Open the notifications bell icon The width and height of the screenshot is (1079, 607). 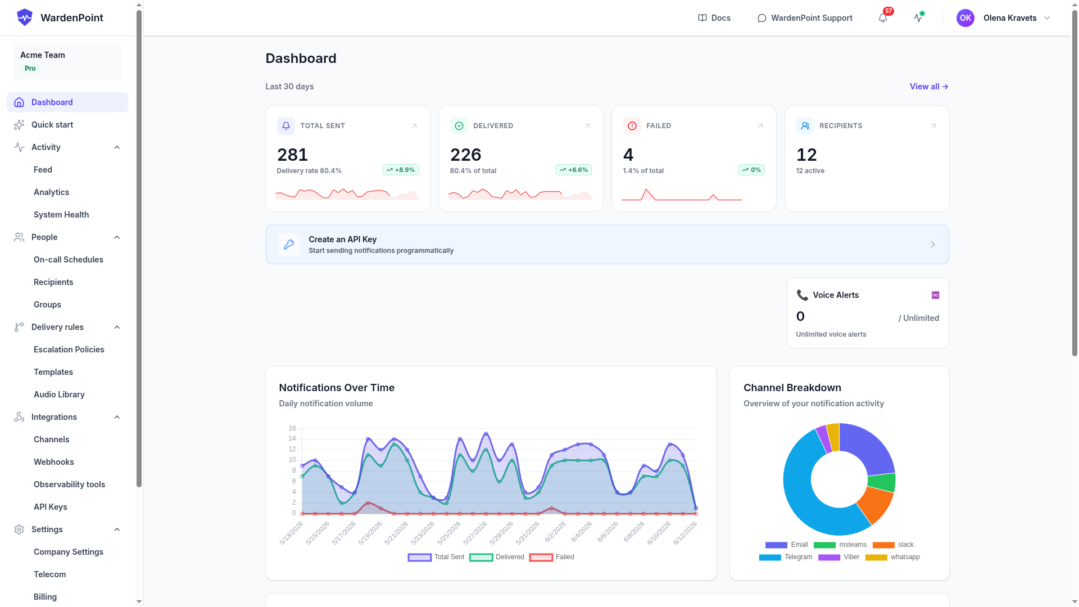point(883,18)
